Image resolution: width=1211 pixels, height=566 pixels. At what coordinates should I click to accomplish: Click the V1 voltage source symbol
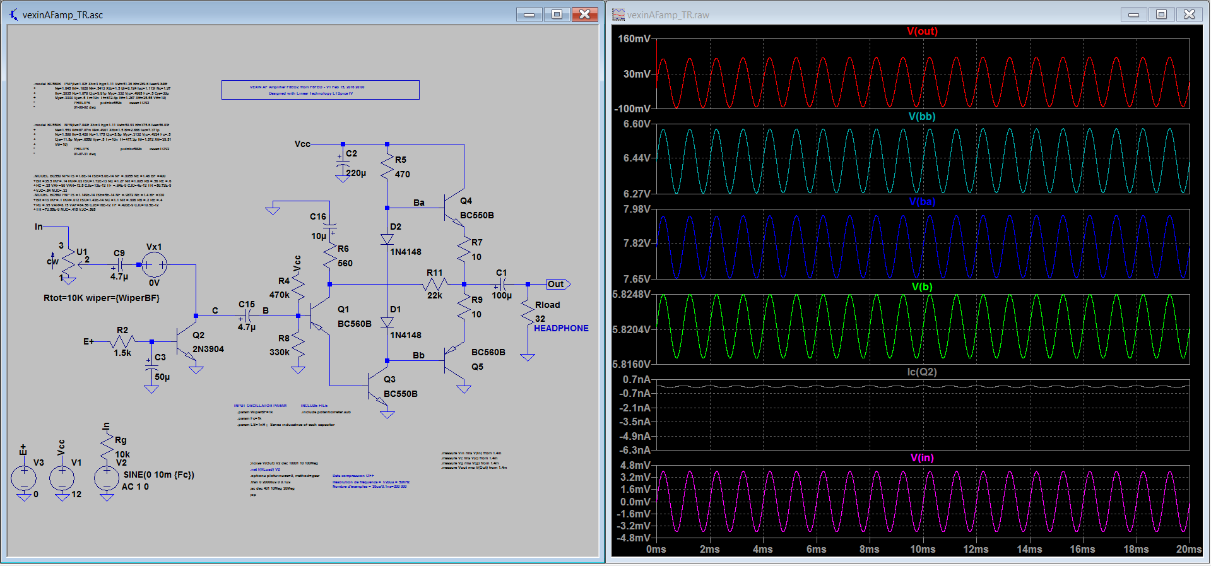pos(62,478)
